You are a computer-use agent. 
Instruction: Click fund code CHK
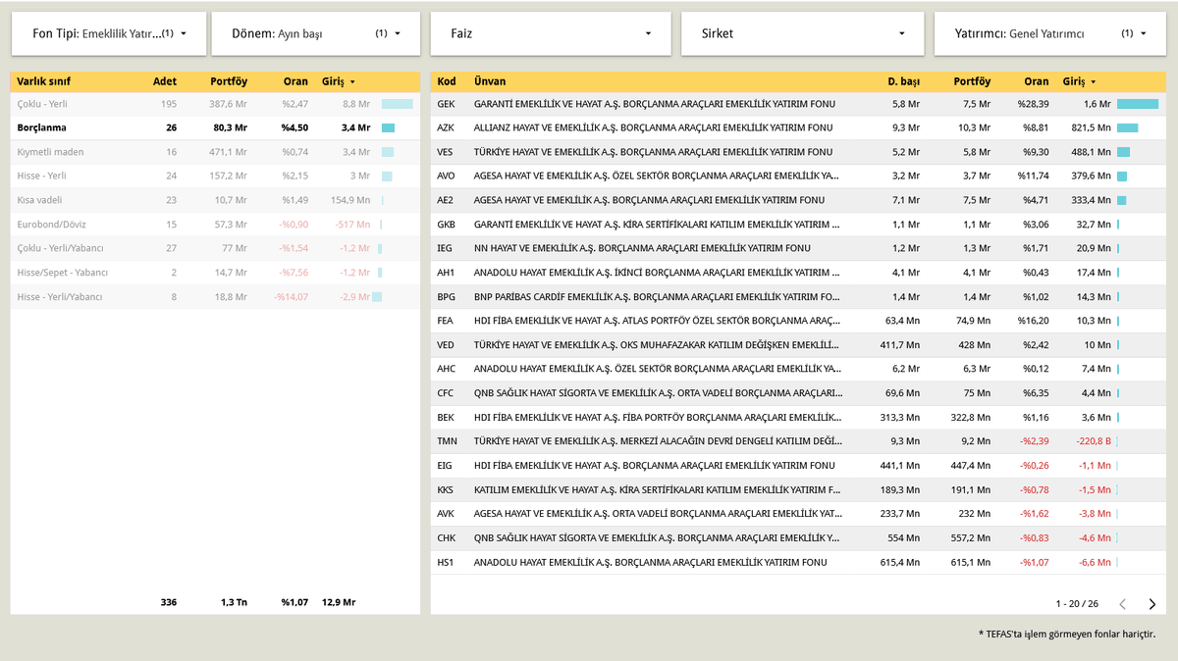(x=447, y=536)
